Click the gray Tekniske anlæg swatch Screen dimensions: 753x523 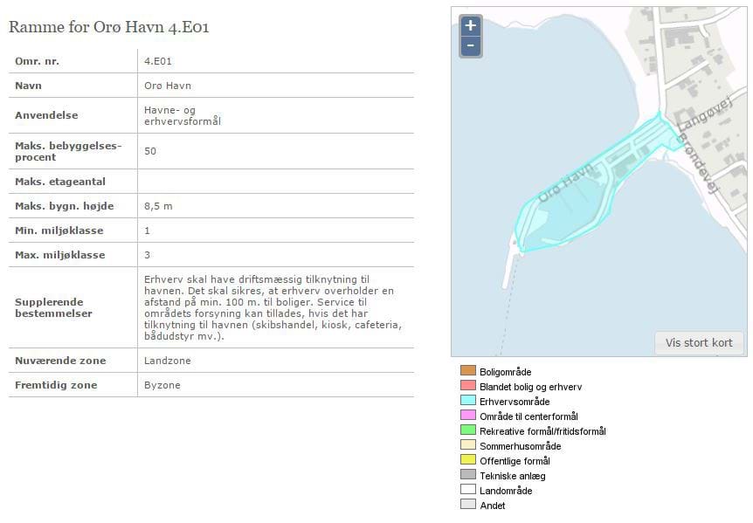click(x=467, y=476)
